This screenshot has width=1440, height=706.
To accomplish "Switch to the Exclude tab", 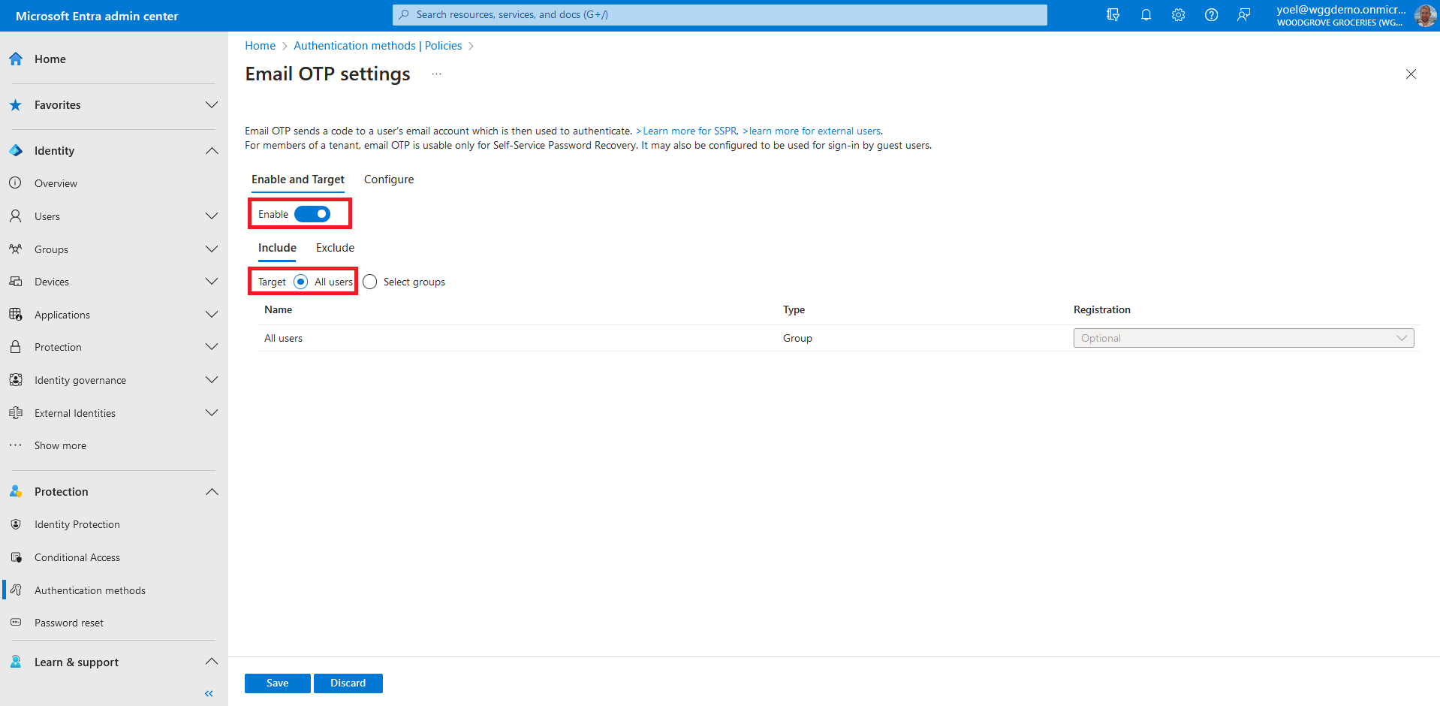I will [335, 248].
